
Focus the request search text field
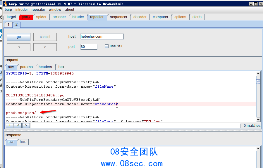136,125
